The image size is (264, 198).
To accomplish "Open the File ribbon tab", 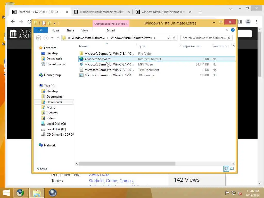I will pos(40,30).
